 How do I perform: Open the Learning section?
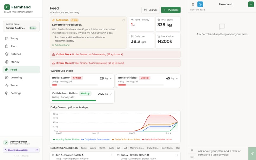[21, 77]
